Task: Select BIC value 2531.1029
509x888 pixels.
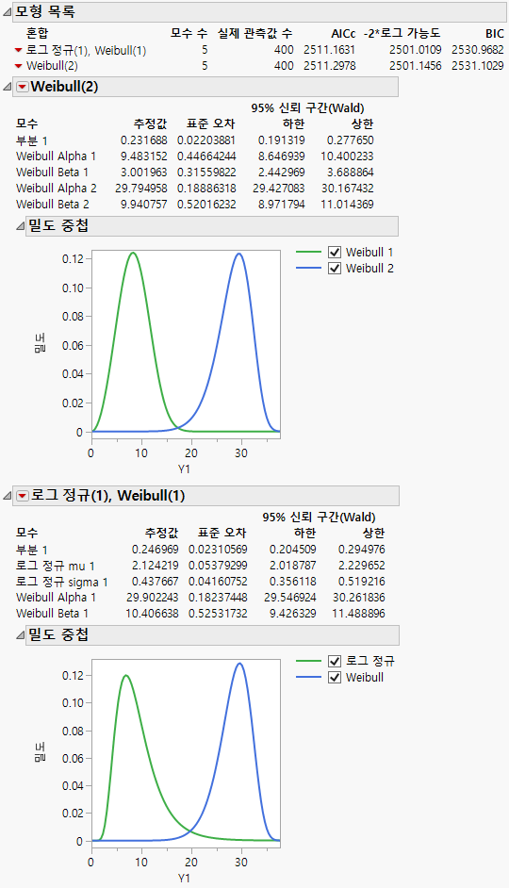Action: (x=477, y=66)
